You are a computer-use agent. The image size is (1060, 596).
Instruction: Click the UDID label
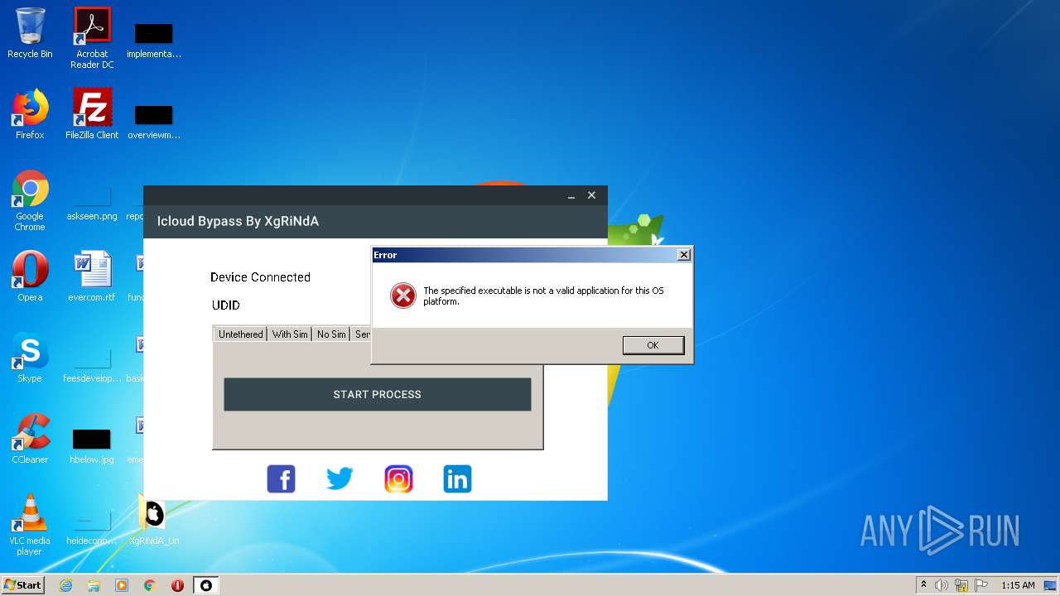tap(226, 305)
